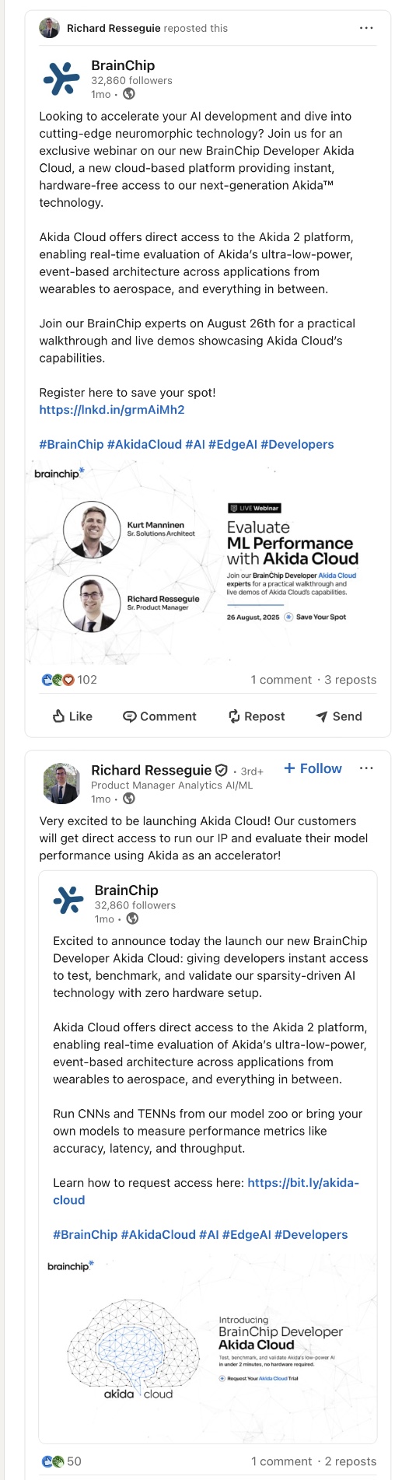This screenshot has width=402, height=1480.
Task: Click Richard Resseguie's small reposter avatar
Action: point(49,28)
